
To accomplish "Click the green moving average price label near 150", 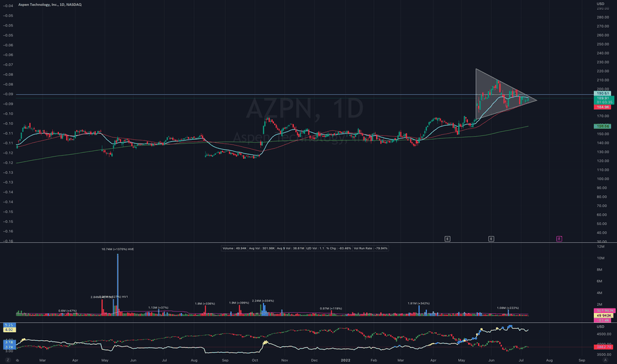I will [x=602, y=126].
